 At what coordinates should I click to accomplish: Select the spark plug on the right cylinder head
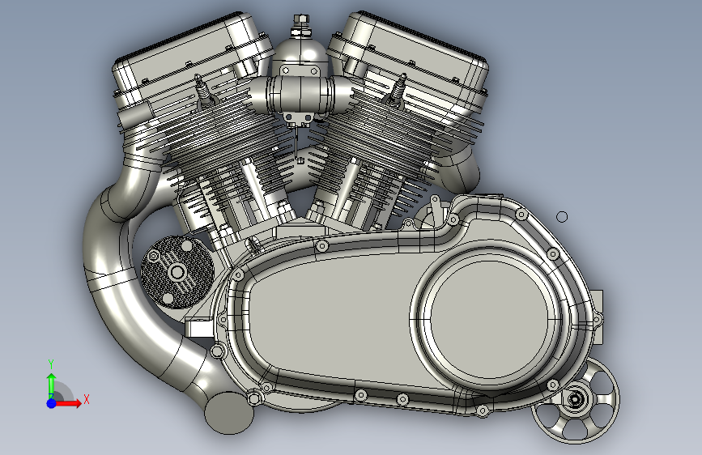point(397,91)
